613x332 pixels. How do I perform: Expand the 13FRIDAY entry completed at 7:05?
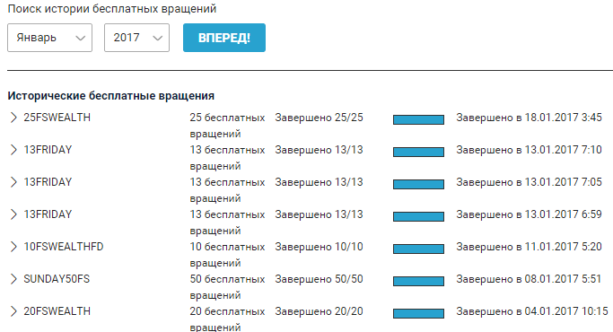click(x=13, y=182)
